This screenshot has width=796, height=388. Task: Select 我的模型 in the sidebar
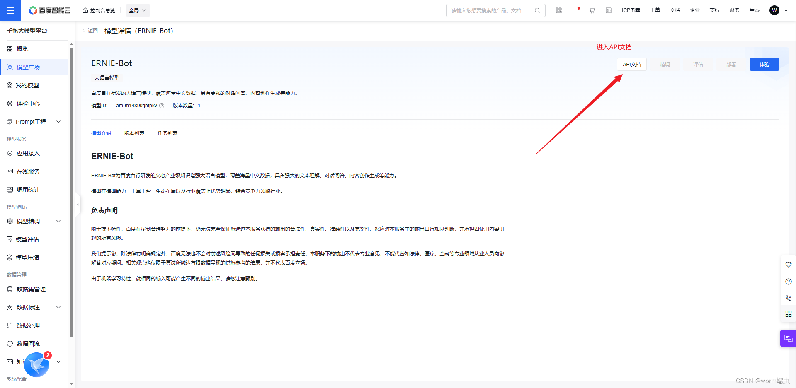(x=34, y=85)
